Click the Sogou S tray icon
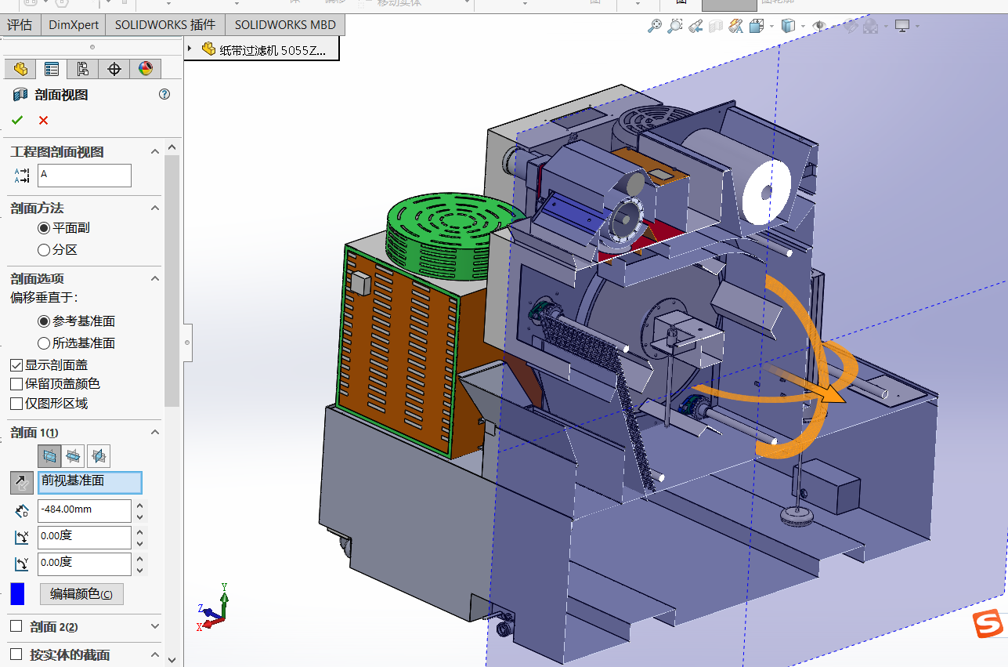The width and height of the screenshot is (1008, 667). 988,625
